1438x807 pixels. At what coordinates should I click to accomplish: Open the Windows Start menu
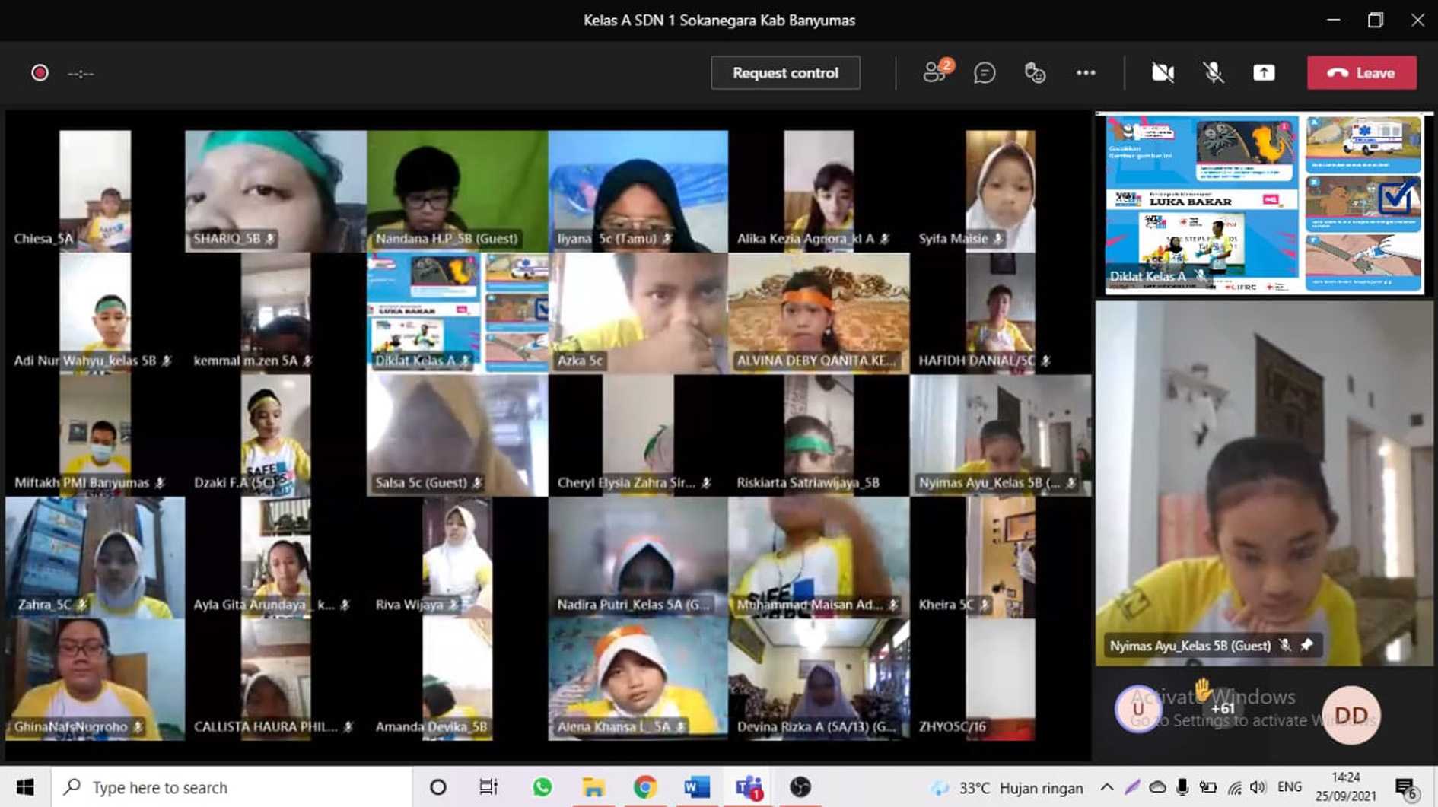(x=24, y=787)
